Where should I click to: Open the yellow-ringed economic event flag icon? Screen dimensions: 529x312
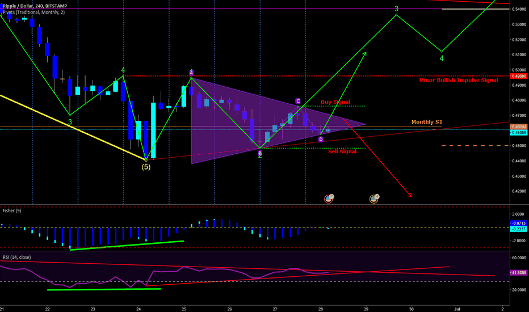375,199
